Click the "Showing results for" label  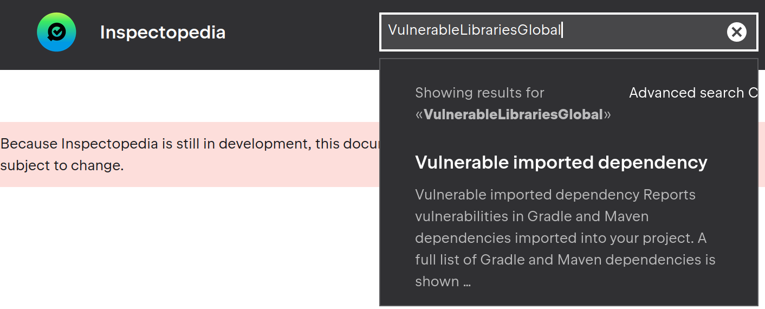479,93
